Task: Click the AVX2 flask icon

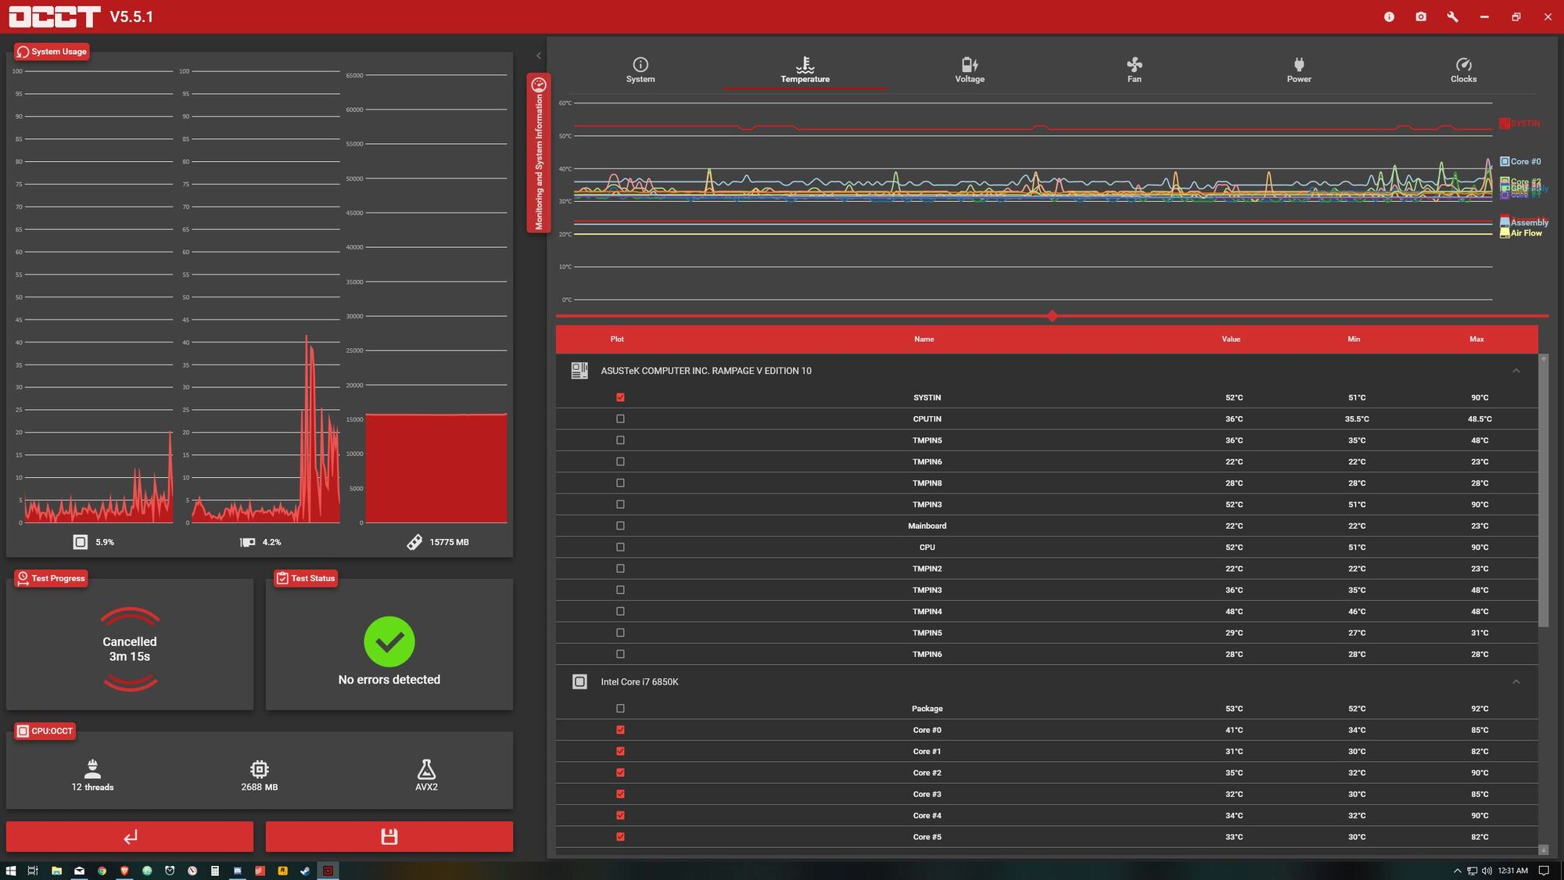Action: [426, 768]
